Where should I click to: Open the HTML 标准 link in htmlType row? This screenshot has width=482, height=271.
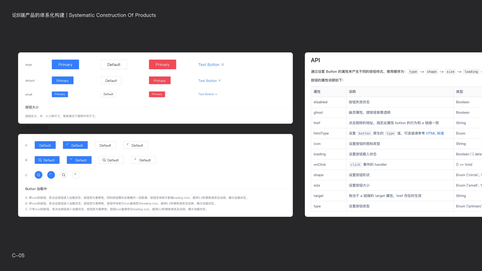coord(435,133)
